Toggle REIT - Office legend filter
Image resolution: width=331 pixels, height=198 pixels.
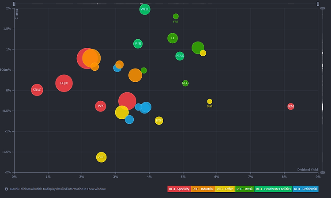(x=225, y=189)
